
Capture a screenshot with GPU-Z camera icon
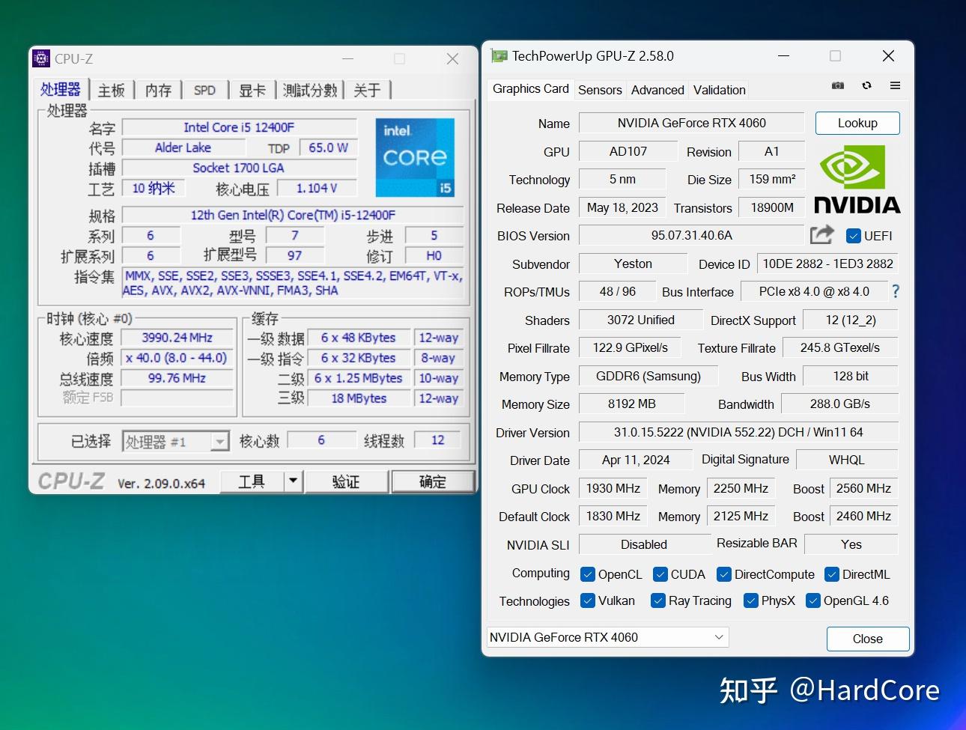point(837,85)
